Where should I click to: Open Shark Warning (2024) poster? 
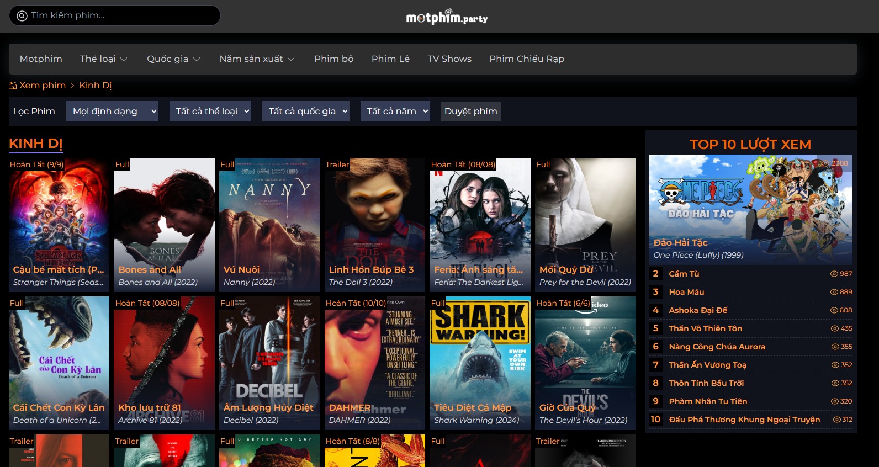coord(480,363)
